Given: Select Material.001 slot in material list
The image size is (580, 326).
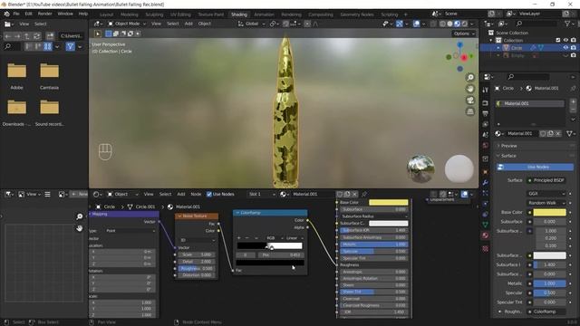Looking at the screenshot, I should [529, 104].
